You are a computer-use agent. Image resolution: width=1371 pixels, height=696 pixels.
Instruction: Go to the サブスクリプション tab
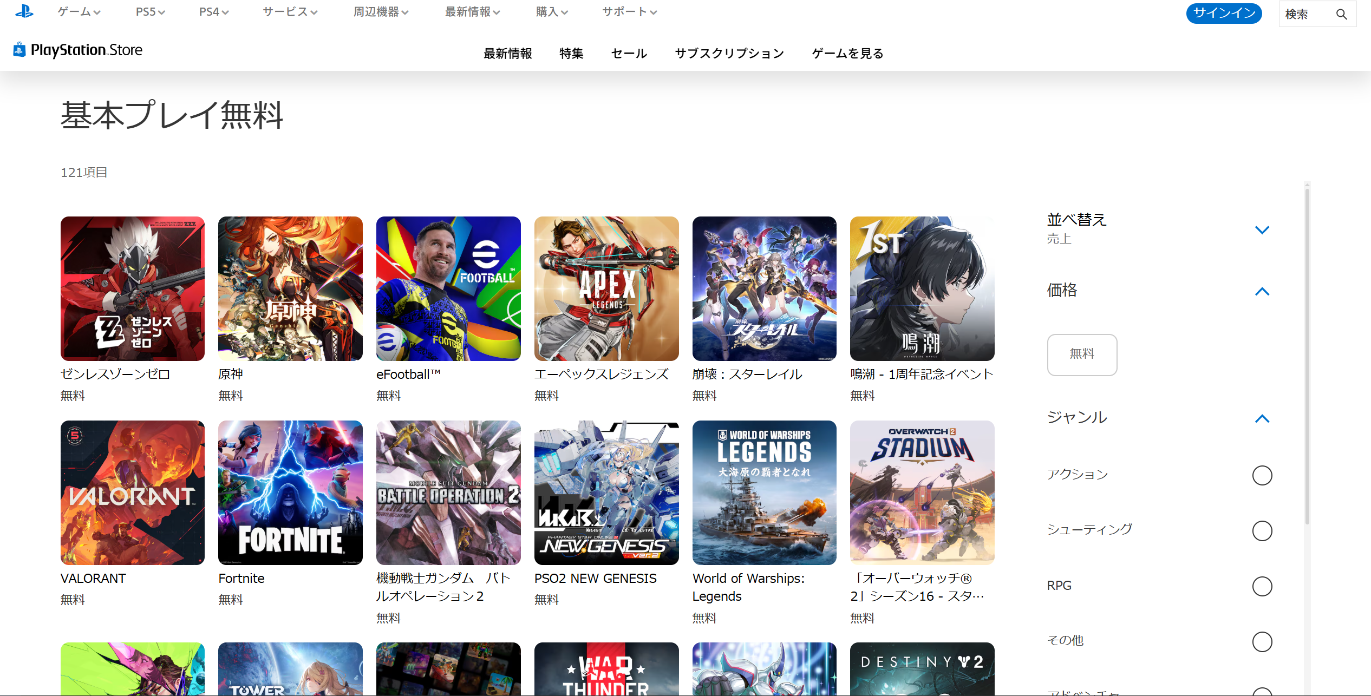(x=729, y=53)
